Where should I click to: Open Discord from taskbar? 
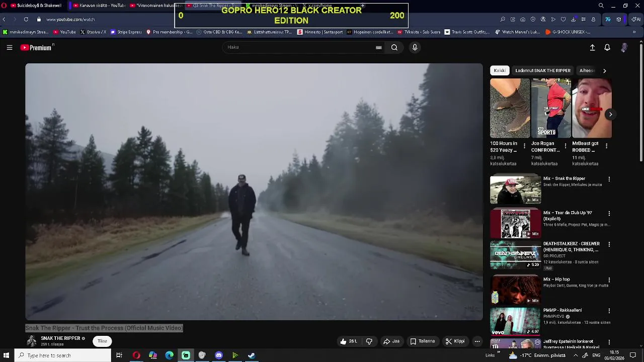click(x=218, y=355)
